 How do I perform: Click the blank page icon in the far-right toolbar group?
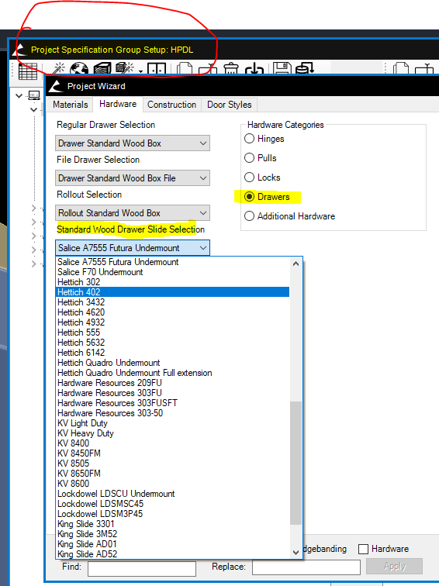[x=401, y=69]
